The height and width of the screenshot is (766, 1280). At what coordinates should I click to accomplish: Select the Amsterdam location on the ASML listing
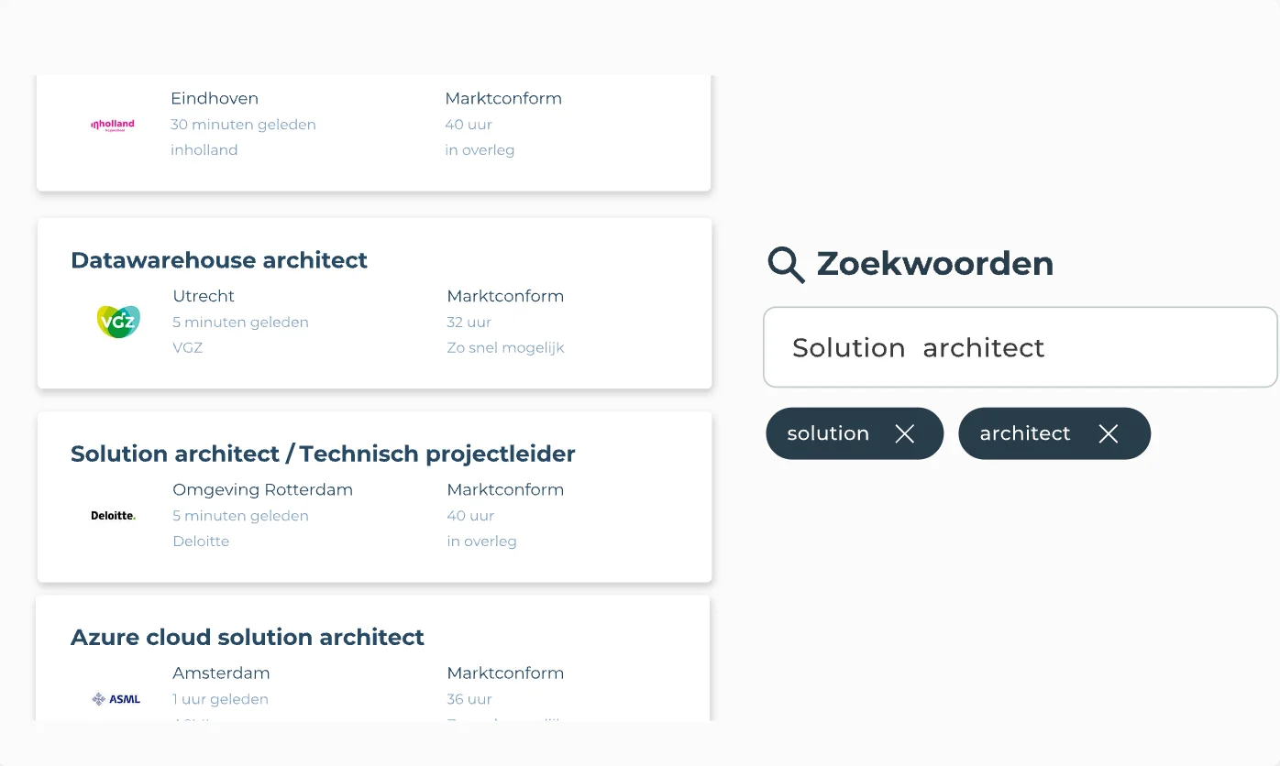click(221, 673)
